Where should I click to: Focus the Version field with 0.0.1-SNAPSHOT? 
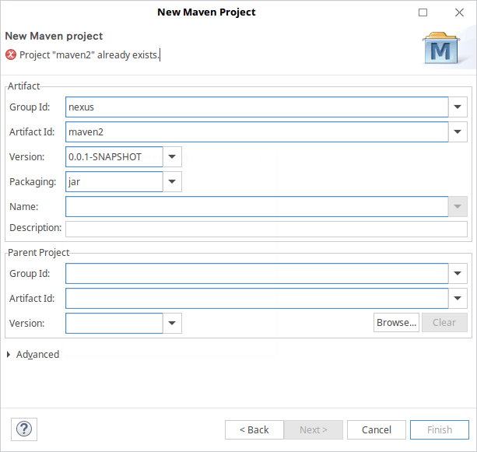click(x=114, y=156)
